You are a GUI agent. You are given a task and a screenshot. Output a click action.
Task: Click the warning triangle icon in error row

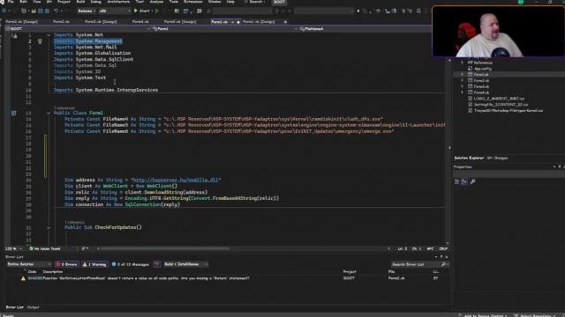tap(24, 278)
